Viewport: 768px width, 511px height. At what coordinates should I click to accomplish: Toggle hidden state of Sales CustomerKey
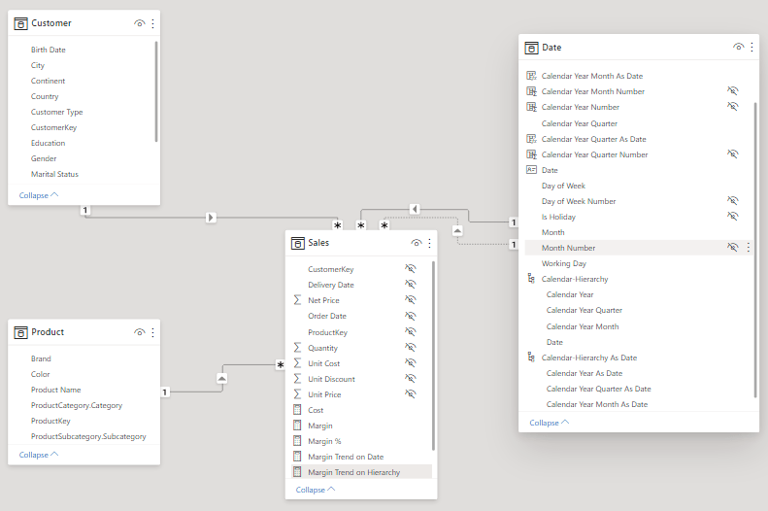pos(411,269)
